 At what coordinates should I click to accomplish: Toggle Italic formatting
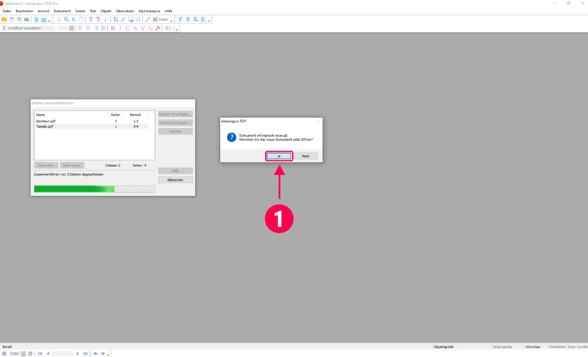(x=120, y=28)
